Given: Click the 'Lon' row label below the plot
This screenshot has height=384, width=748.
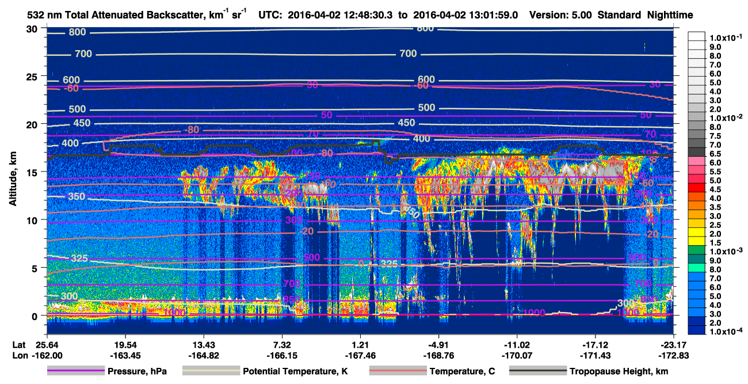Looking at the screenshot, I should pyautogui.click(x=20, y=355).
